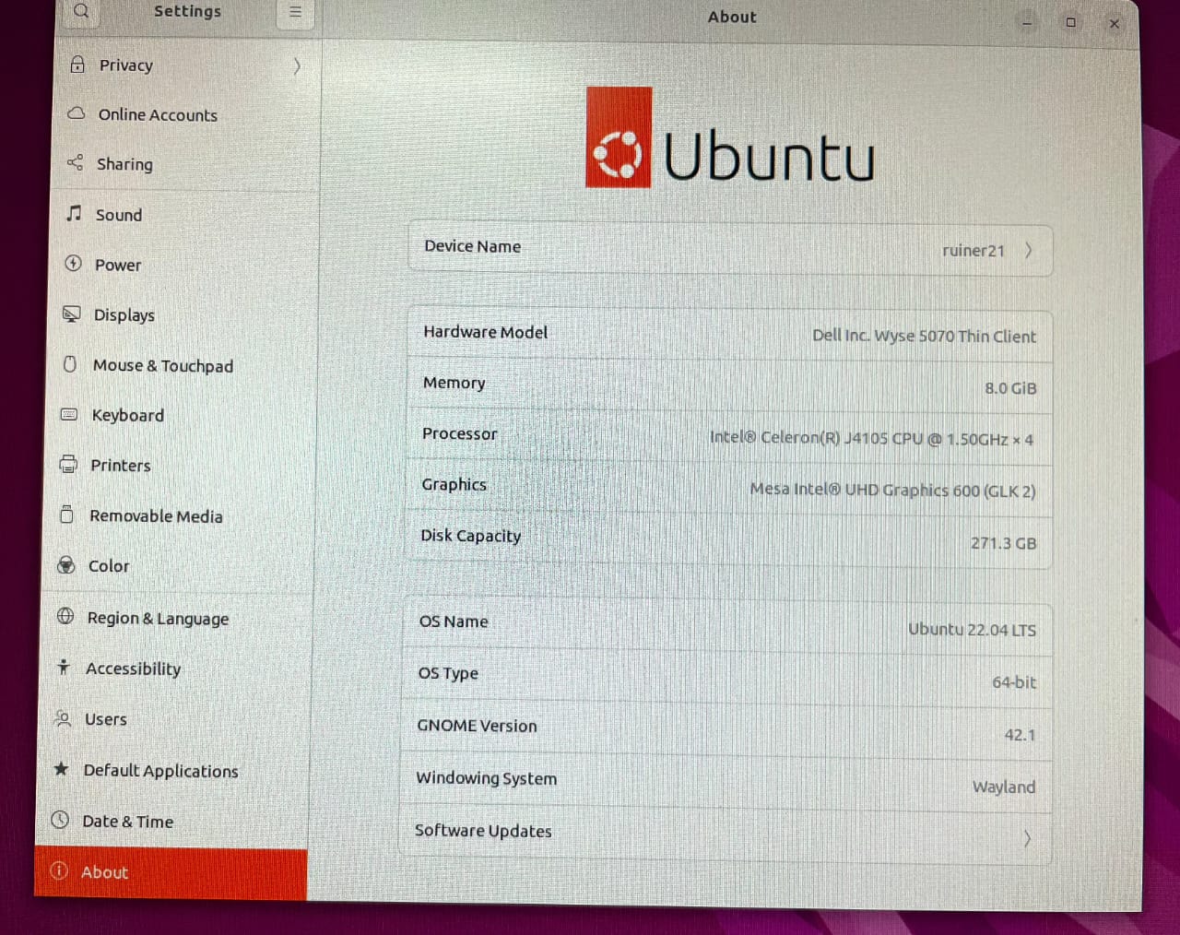Viewport: 1180px width, 935px height.
Task: Click the Online Accounts cloud icon
Action: point(77,113)
